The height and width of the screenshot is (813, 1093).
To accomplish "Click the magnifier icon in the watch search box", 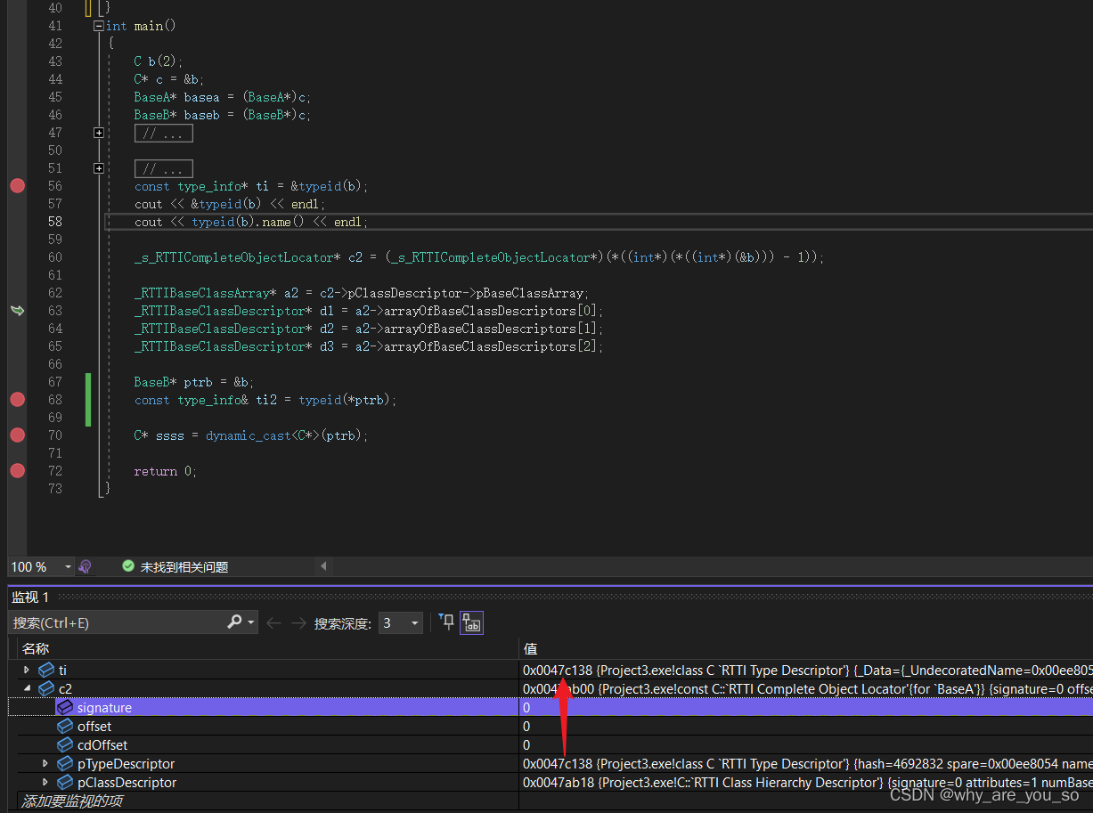I will (x=234, y=622).
